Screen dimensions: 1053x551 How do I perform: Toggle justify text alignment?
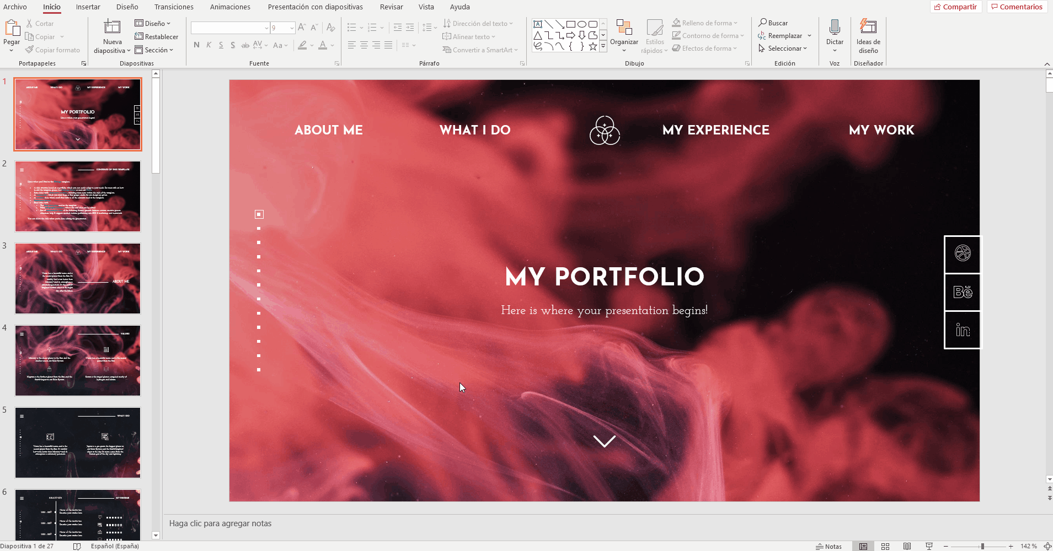[388, 45]
